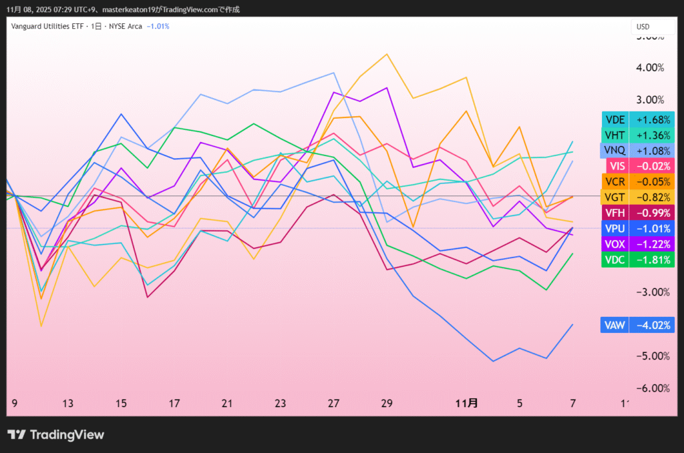Select the VFH ticker label
This screenshot has width=684, height=453.
[615, 213]
